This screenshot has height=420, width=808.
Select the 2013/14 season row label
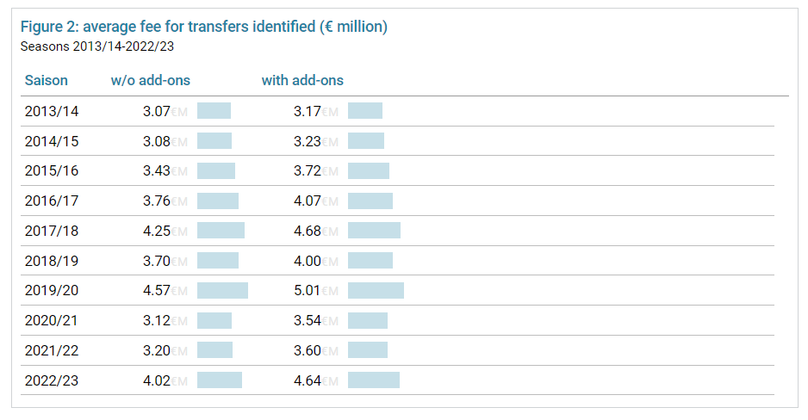coord(52,111)
